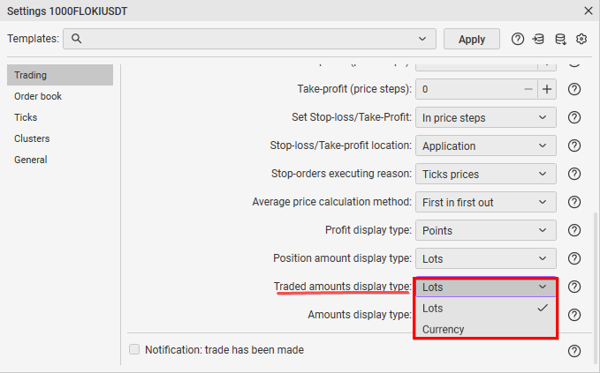This screenshot has width=600, height=373.
Task: Open Position amount display type 'Lots' dropdown
Action: [486, 259]
